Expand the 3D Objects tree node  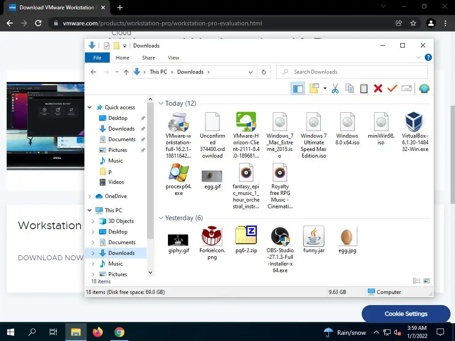tap(93, 221)
